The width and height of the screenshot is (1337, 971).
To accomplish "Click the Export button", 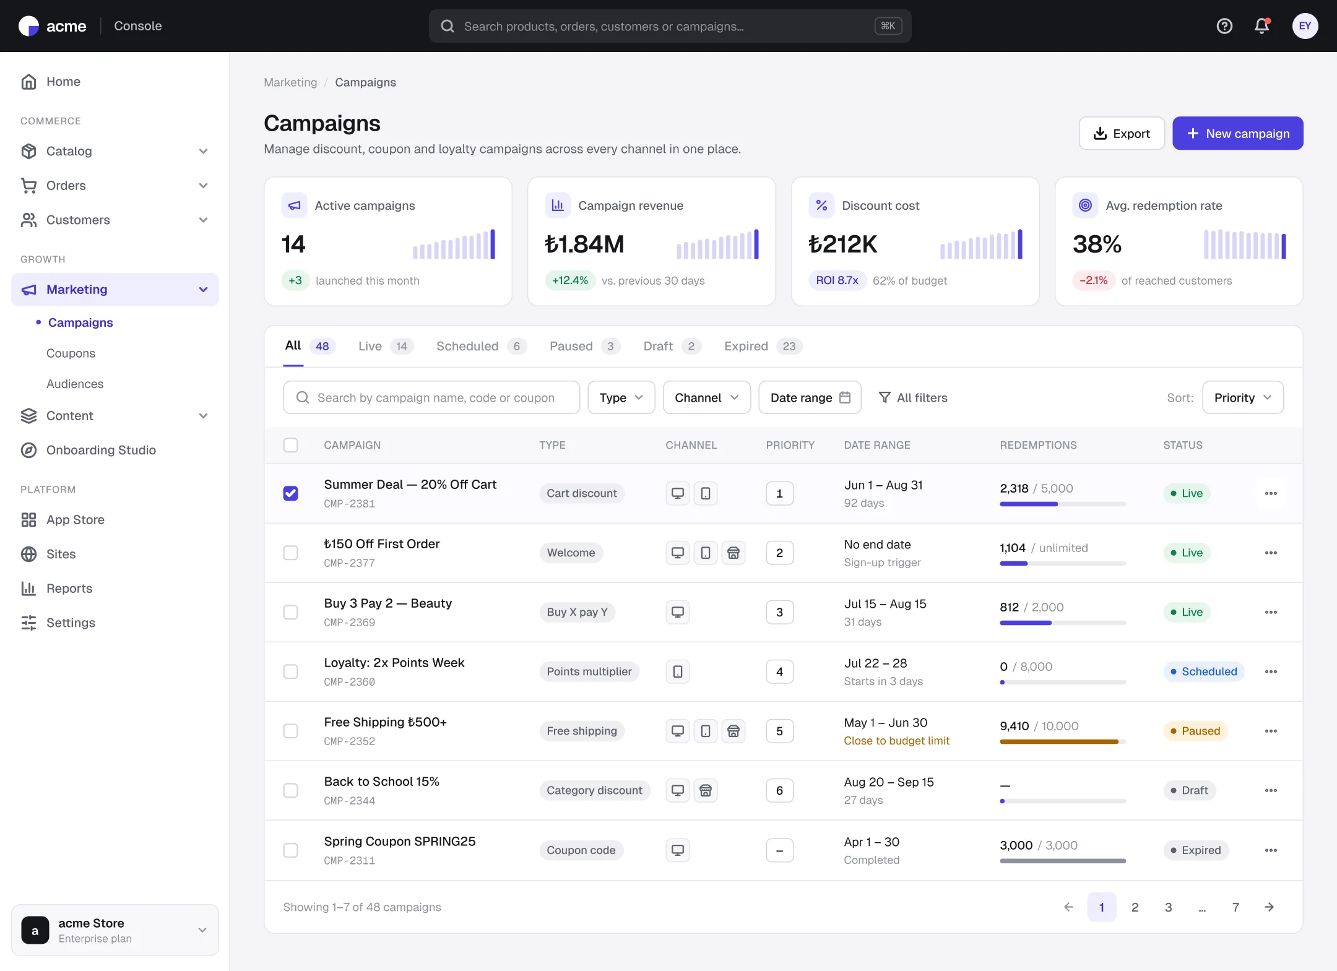I will click(x=1122, y=133).
